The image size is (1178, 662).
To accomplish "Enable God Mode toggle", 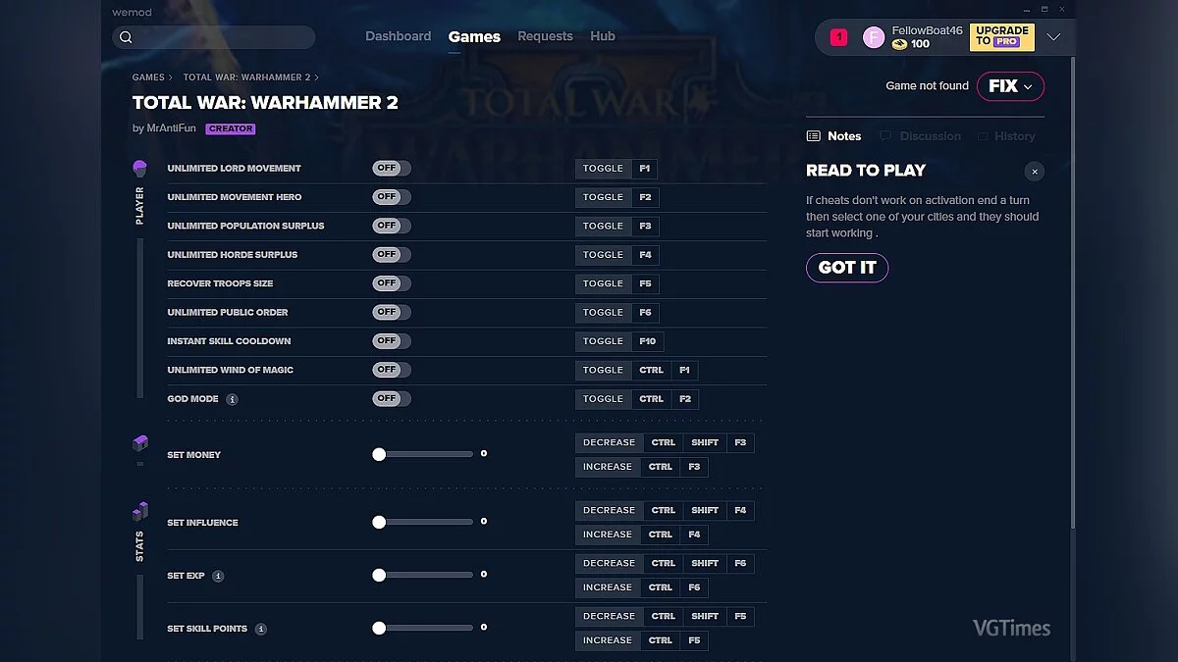I will (392, 399).
